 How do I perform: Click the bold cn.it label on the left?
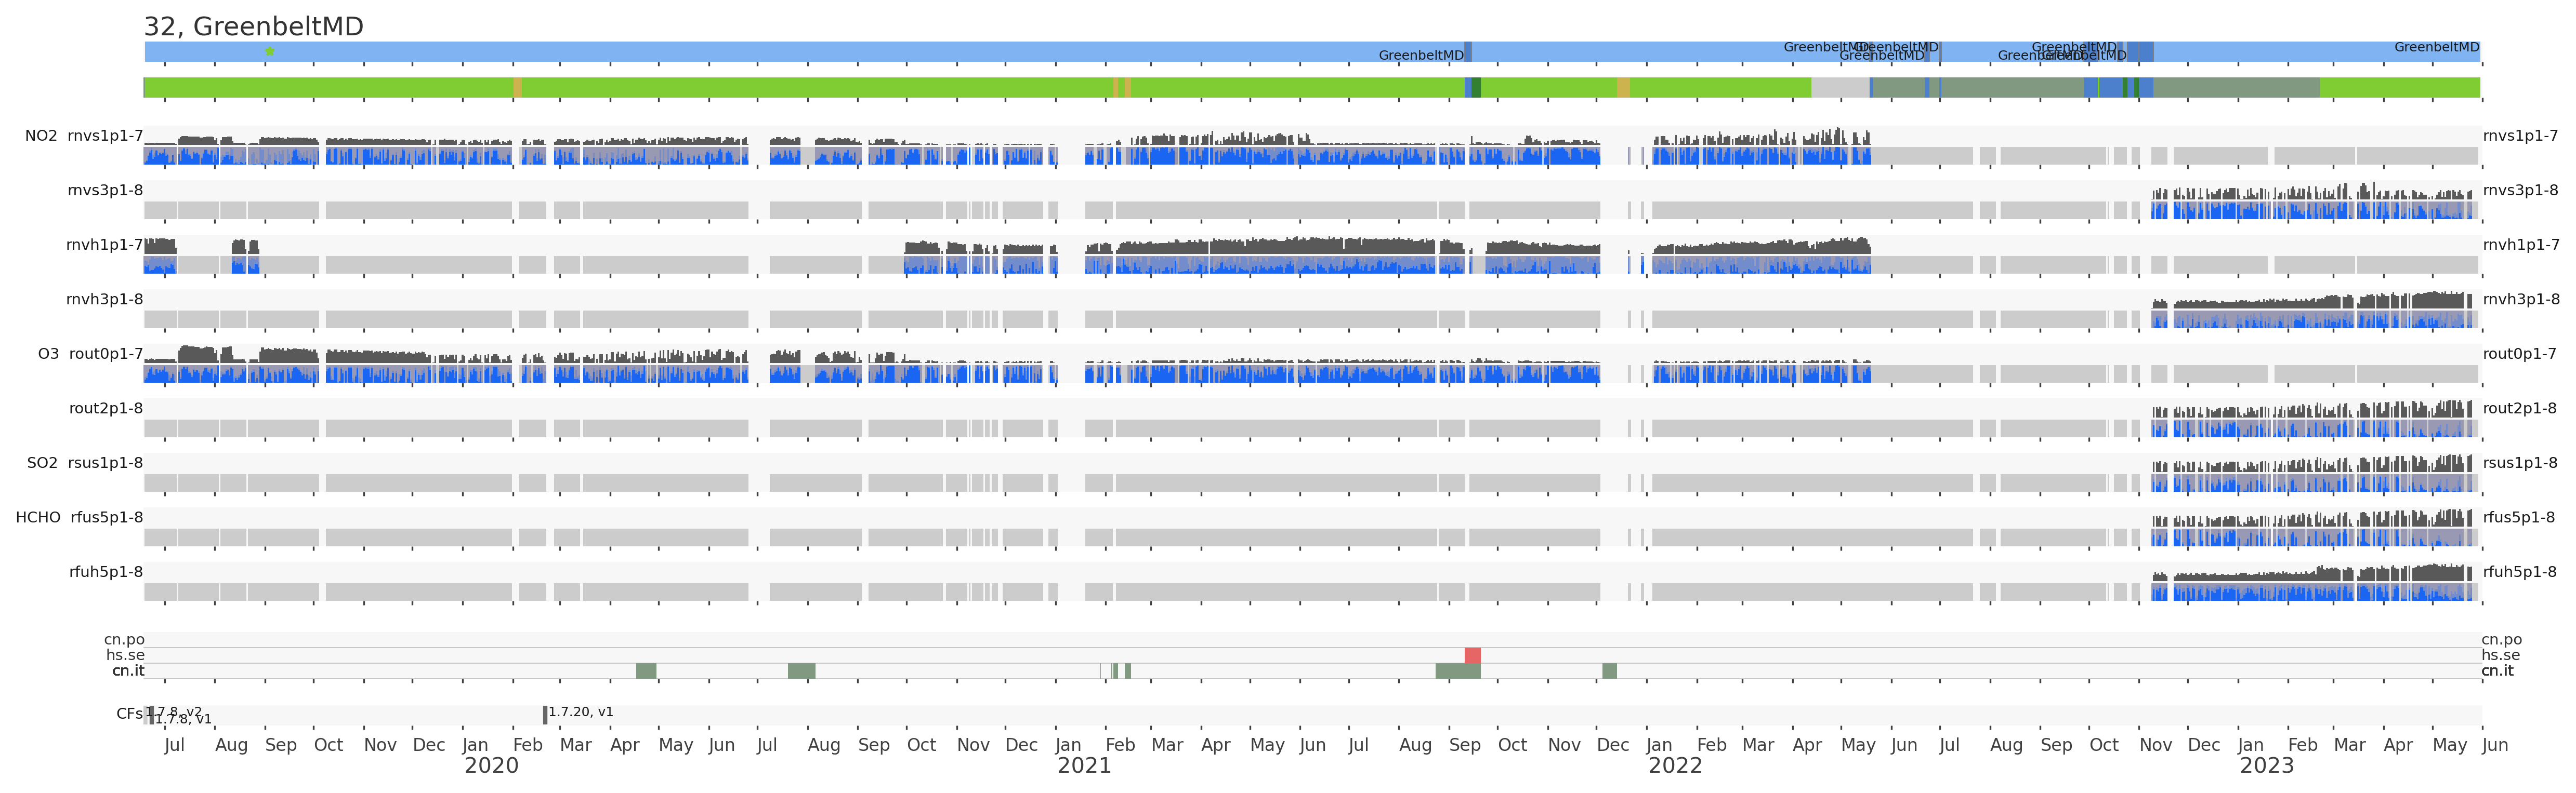click(128, 671)
